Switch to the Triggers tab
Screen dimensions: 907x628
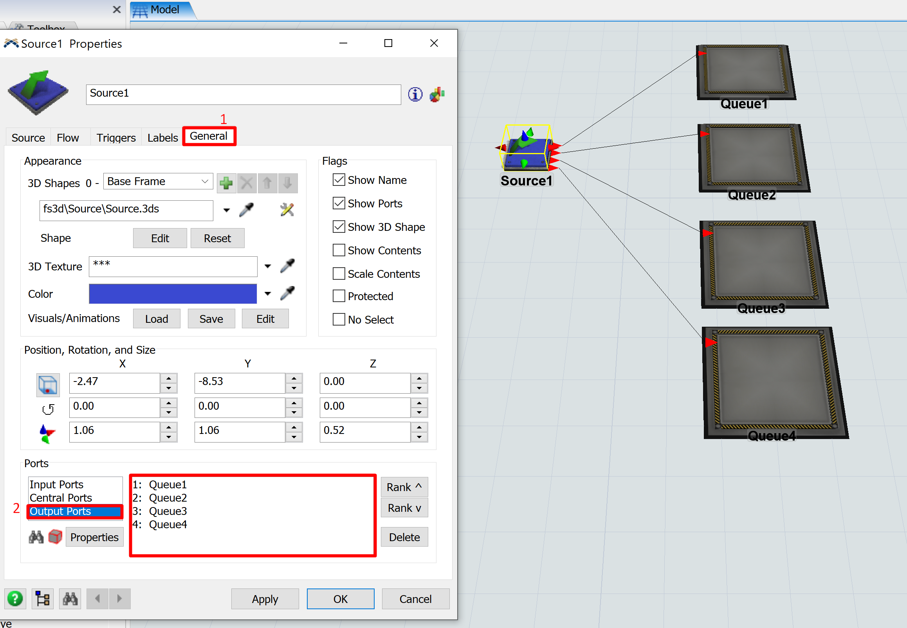[116, 138]
